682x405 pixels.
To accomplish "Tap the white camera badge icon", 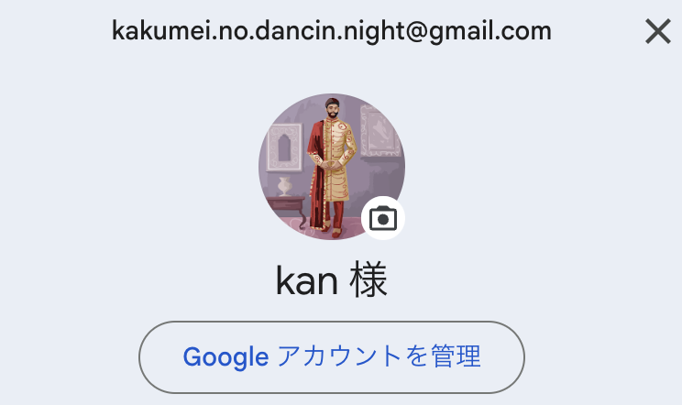I will 383,218.
